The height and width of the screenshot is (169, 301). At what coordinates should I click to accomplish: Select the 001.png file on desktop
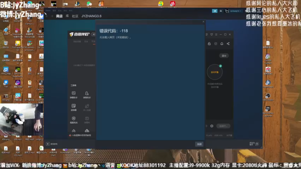coord(6,97)
